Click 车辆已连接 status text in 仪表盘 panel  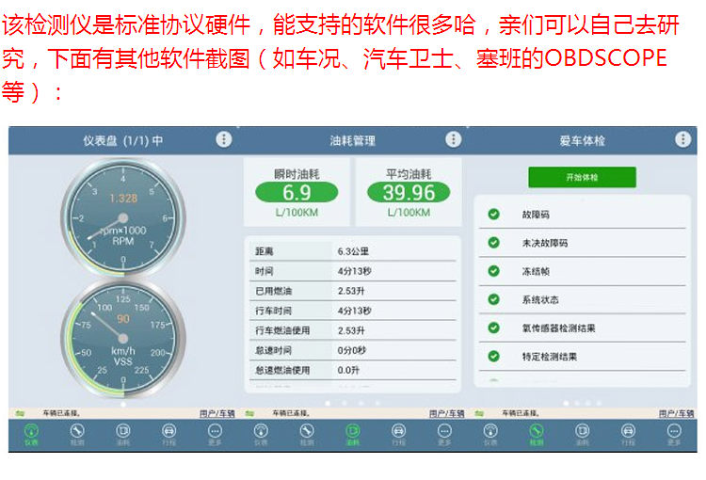click(x=62, y=413)
